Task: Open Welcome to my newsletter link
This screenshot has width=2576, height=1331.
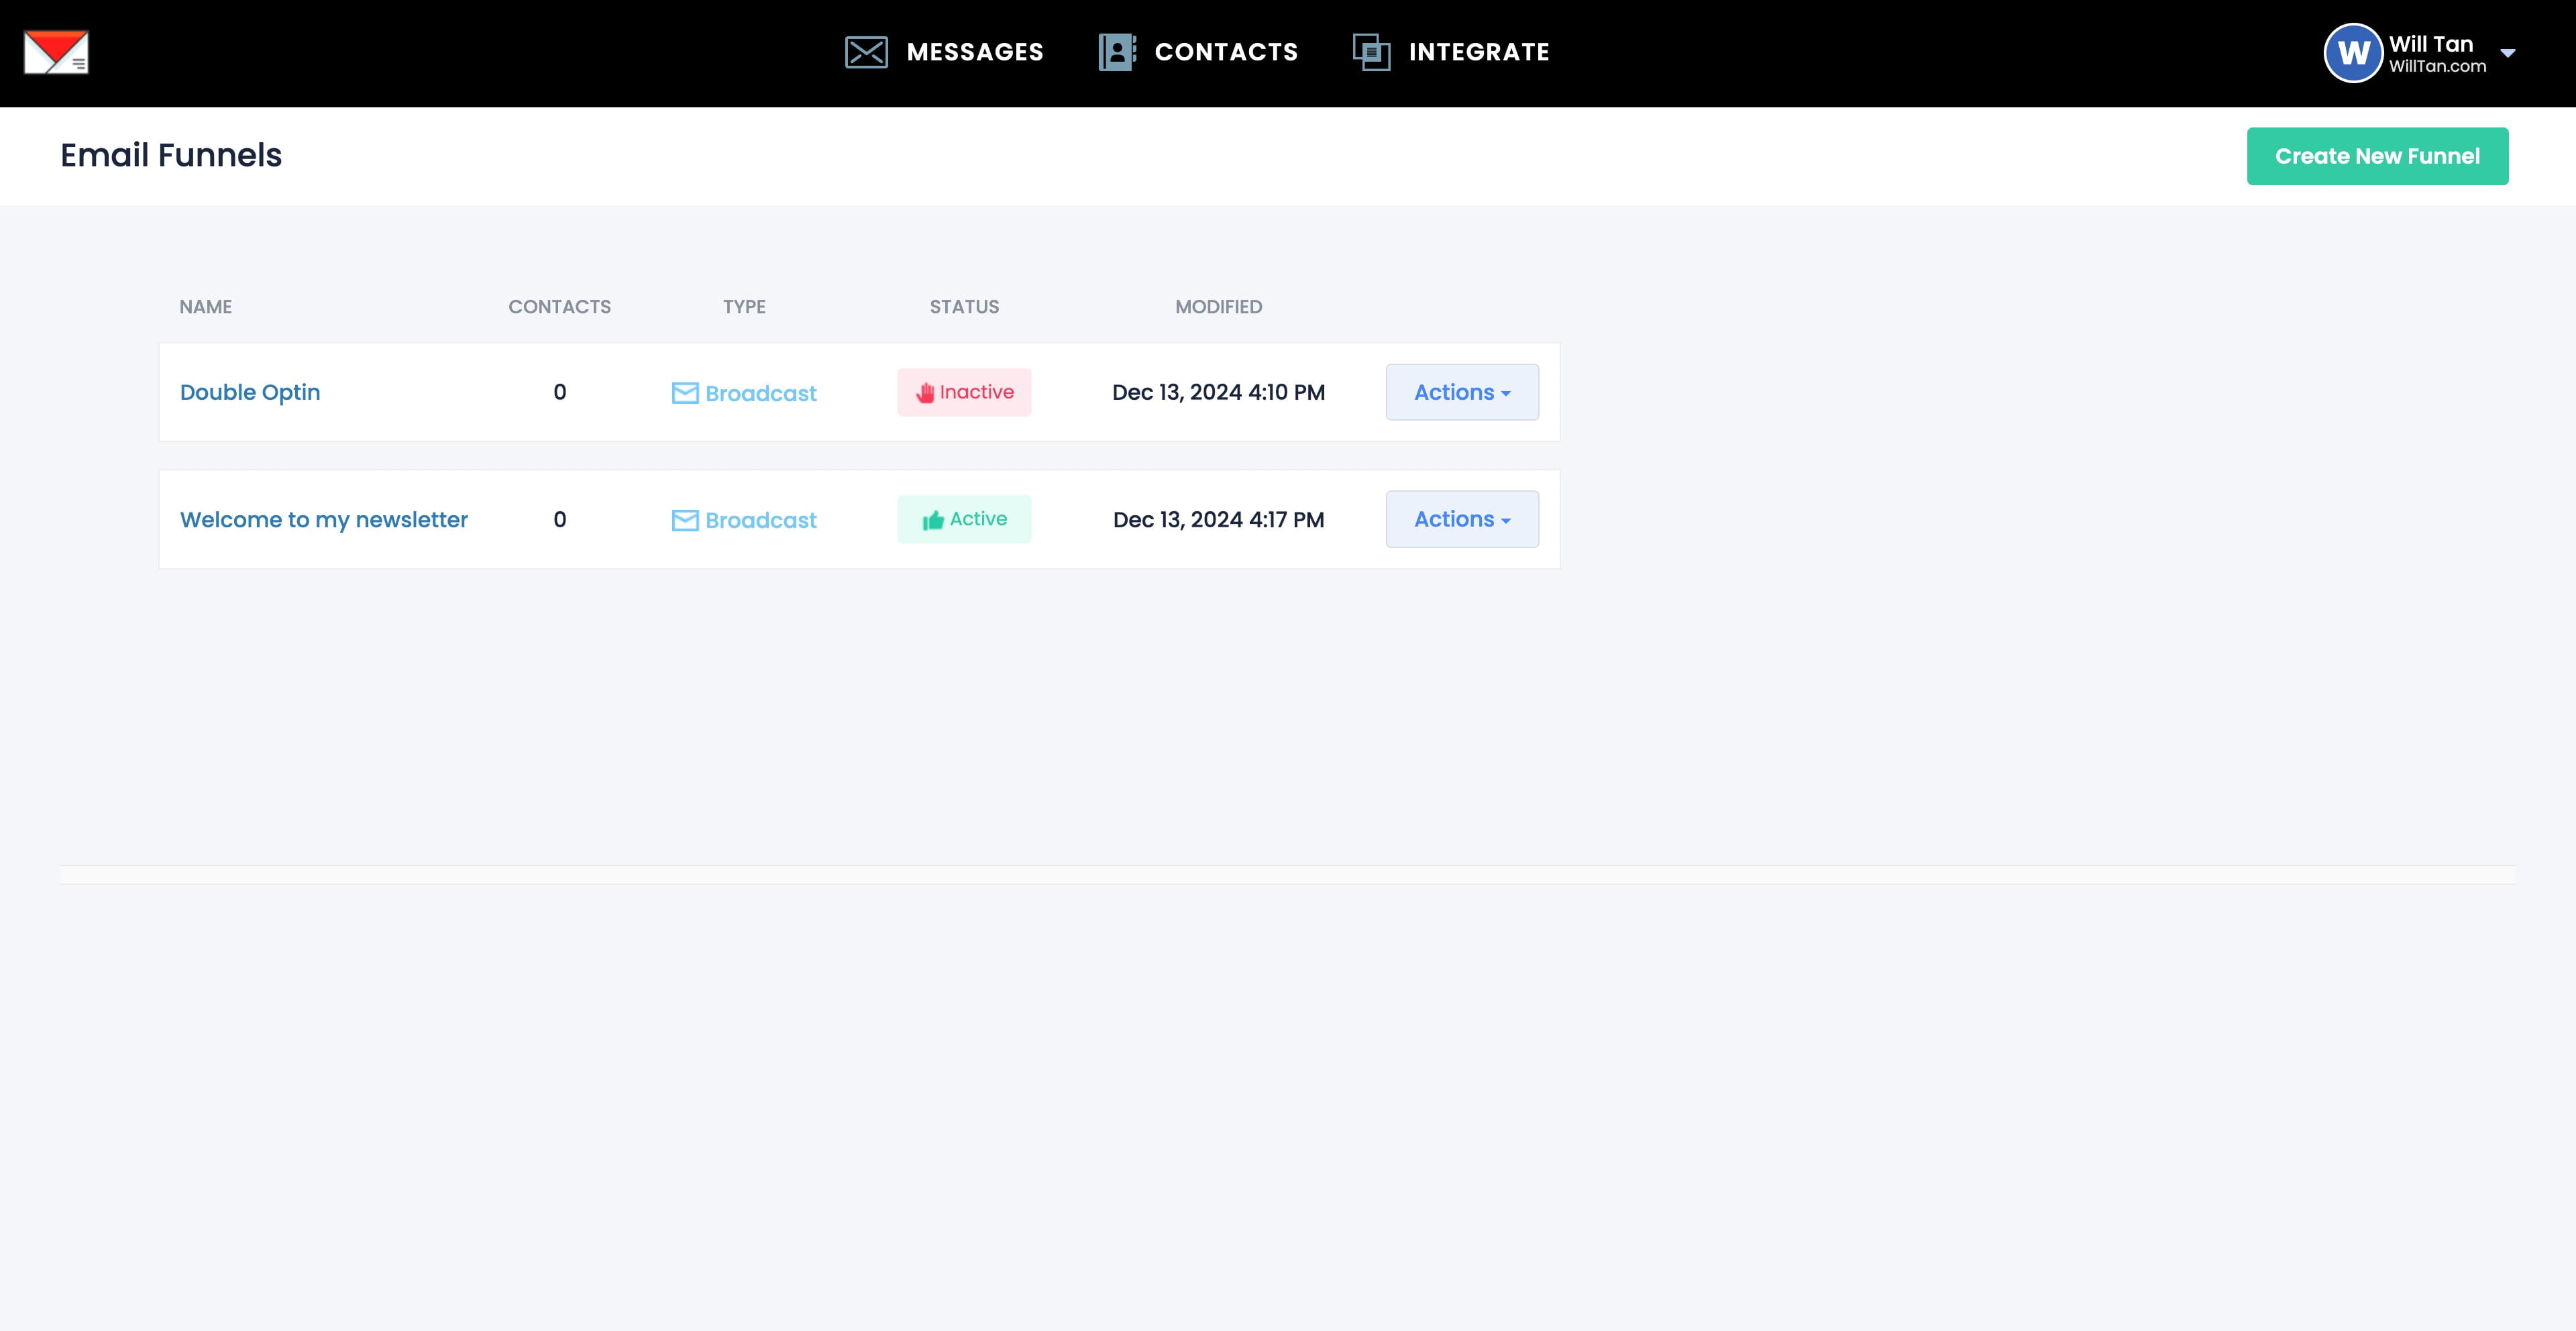Action: pyautogui.click(x=323, y=520)
